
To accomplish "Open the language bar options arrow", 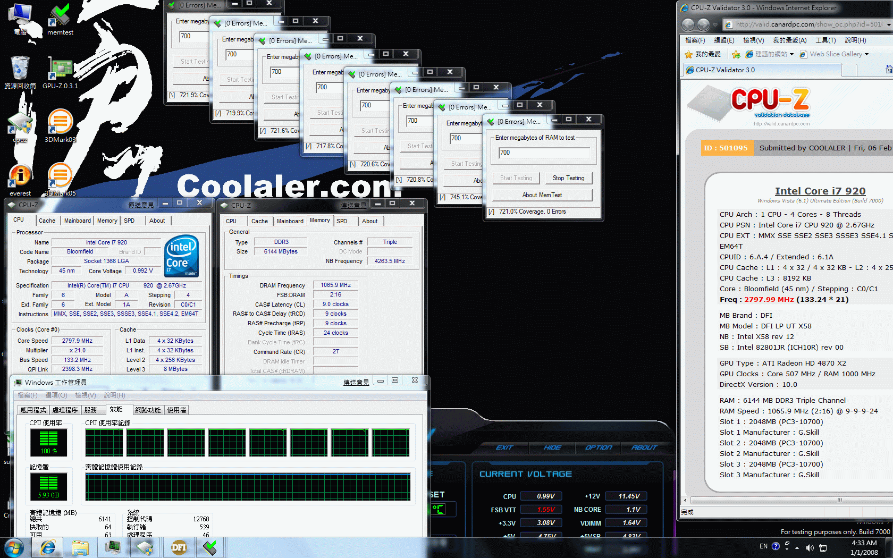I will click(x=787, y=549).
